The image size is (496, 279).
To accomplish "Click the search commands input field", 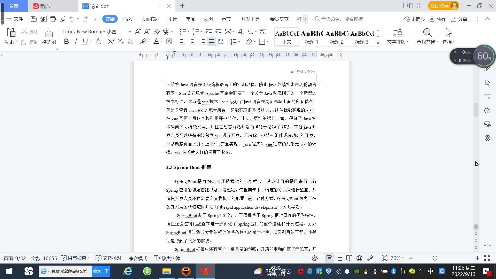I will (x=342, y=19).
